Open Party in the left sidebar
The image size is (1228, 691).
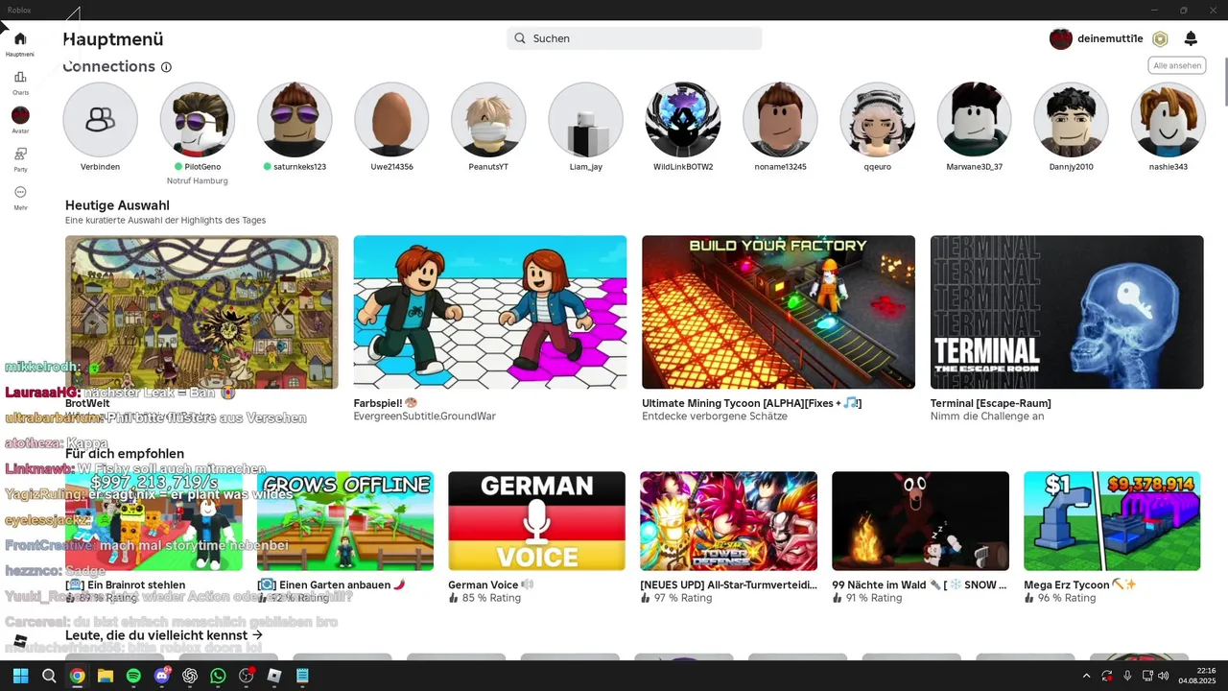pyautogui.click(x=20, y=154)
